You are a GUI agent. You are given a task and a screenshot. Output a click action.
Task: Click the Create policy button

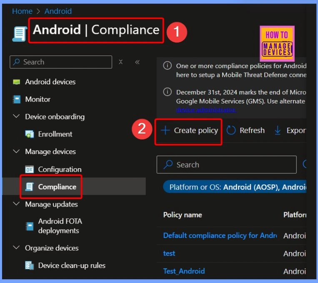click(x=189, y=130)
